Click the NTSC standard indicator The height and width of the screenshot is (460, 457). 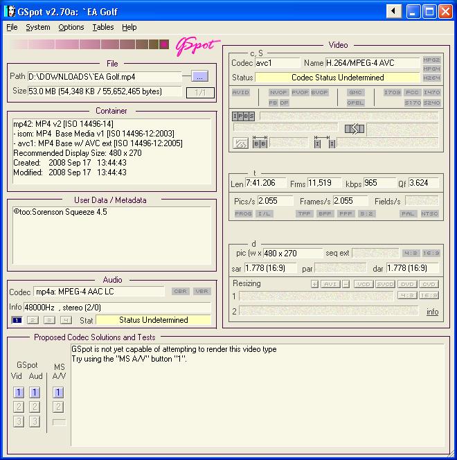tap(429, 213)
